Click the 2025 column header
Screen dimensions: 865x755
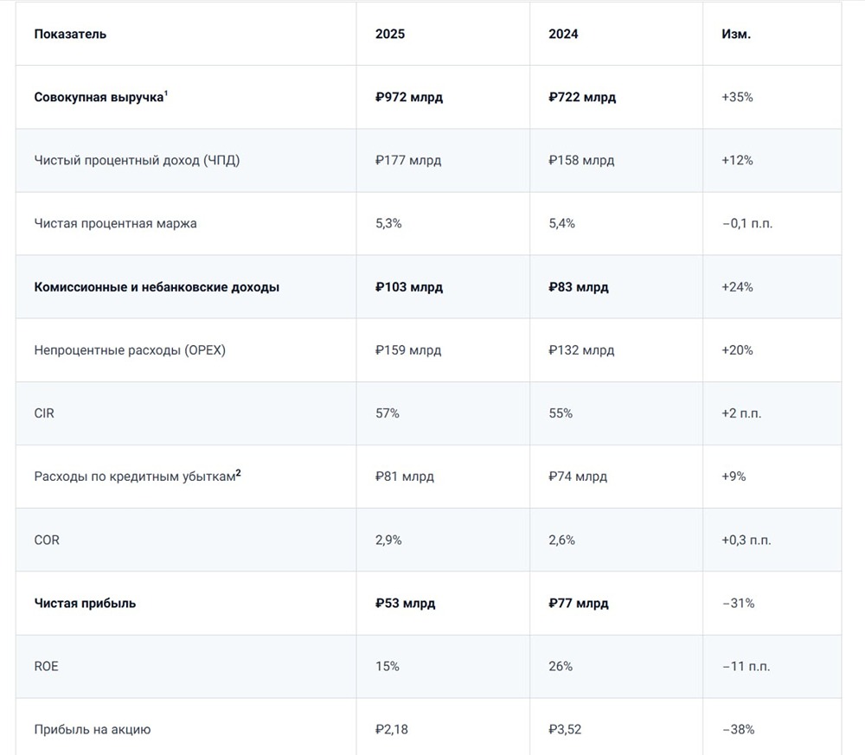tap(389, 34)
